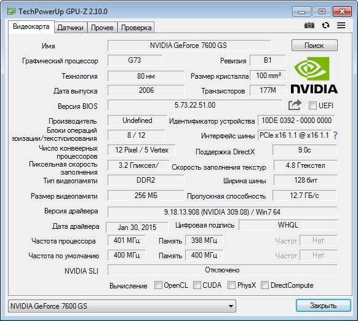
Task: Click the GPU field showing G73
Action: (x=135, y=60)
